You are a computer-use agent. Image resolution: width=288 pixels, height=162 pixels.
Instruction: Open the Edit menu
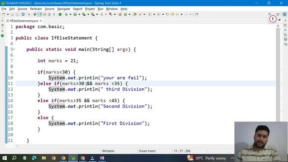[x=12, y=9]
